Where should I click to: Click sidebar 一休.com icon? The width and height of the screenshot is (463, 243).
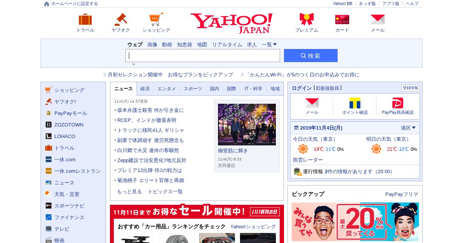click(48, 159)
